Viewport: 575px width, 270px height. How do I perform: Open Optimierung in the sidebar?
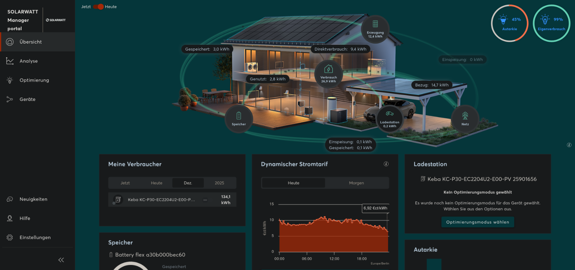tap(37, 80)
